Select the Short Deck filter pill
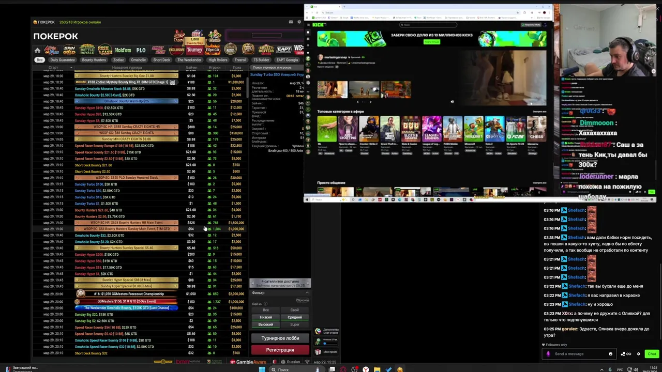The height and width of the screenshot is (372, 662). tap(161, 60)
